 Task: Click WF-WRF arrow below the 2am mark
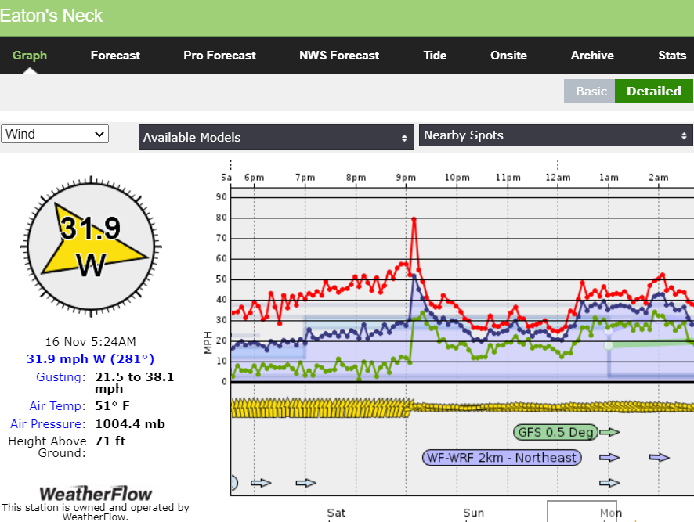click(660, 457)
